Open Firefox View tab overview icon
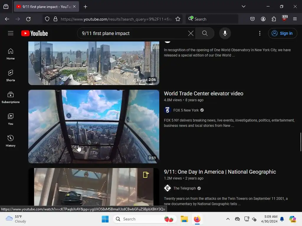Screen dimensions: 302x226 pyautogui.click(x=6, y=6)
